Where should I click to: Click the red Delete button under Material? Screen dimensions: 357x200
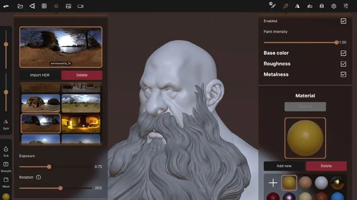[x=326, y=166]
